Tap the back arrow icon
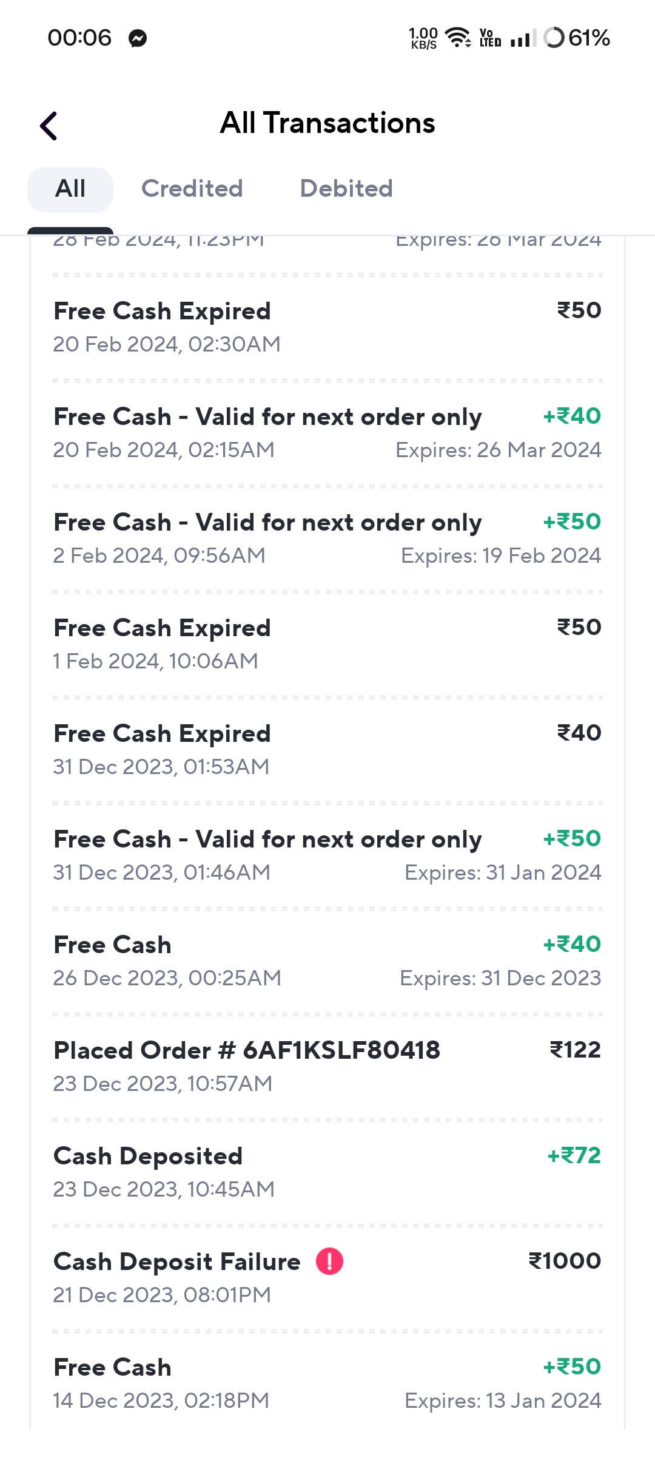This screenshot has height=1457, width=655. [49, 126]
